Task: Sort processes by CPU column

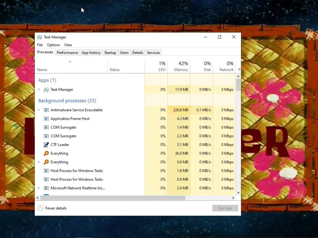Action: 156,67
